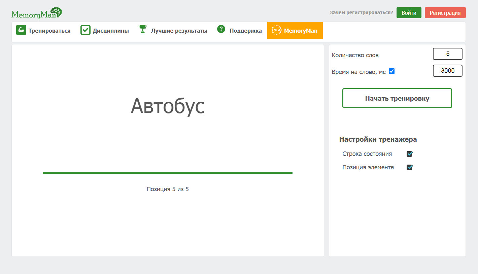Click the Регистрация button
478x274 pixels.
(445, 13)
